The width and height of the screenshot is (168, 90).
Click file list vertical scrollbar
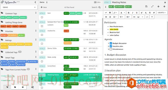pyautogui.click(x=103, y=26)
